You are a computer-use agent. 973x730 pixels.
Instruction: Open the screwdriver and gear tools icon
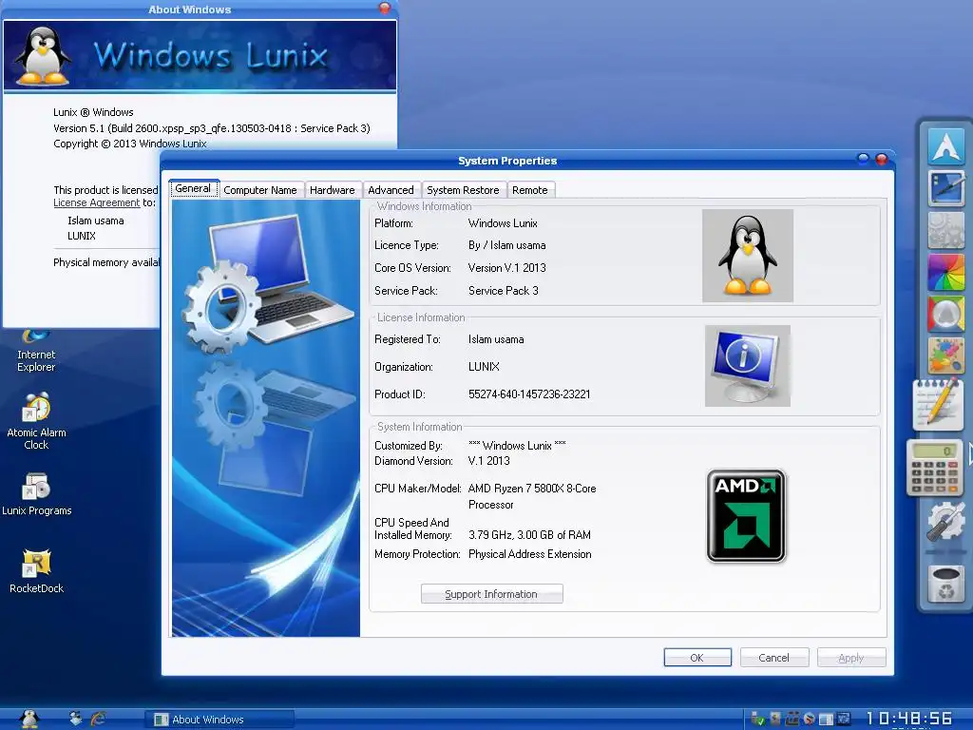pos(945,522)
